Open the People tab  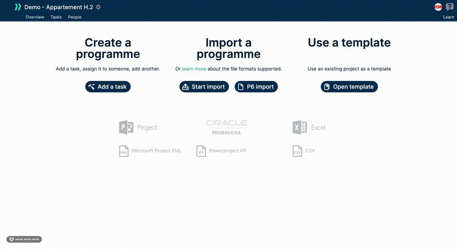coord(75,17)
